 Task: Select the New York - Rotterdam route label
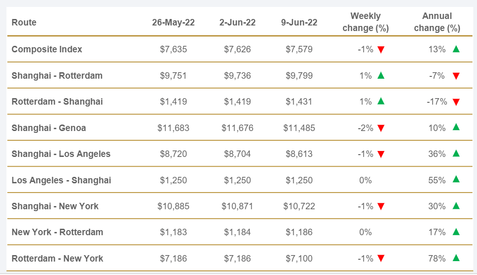click(x=57, y=232)
